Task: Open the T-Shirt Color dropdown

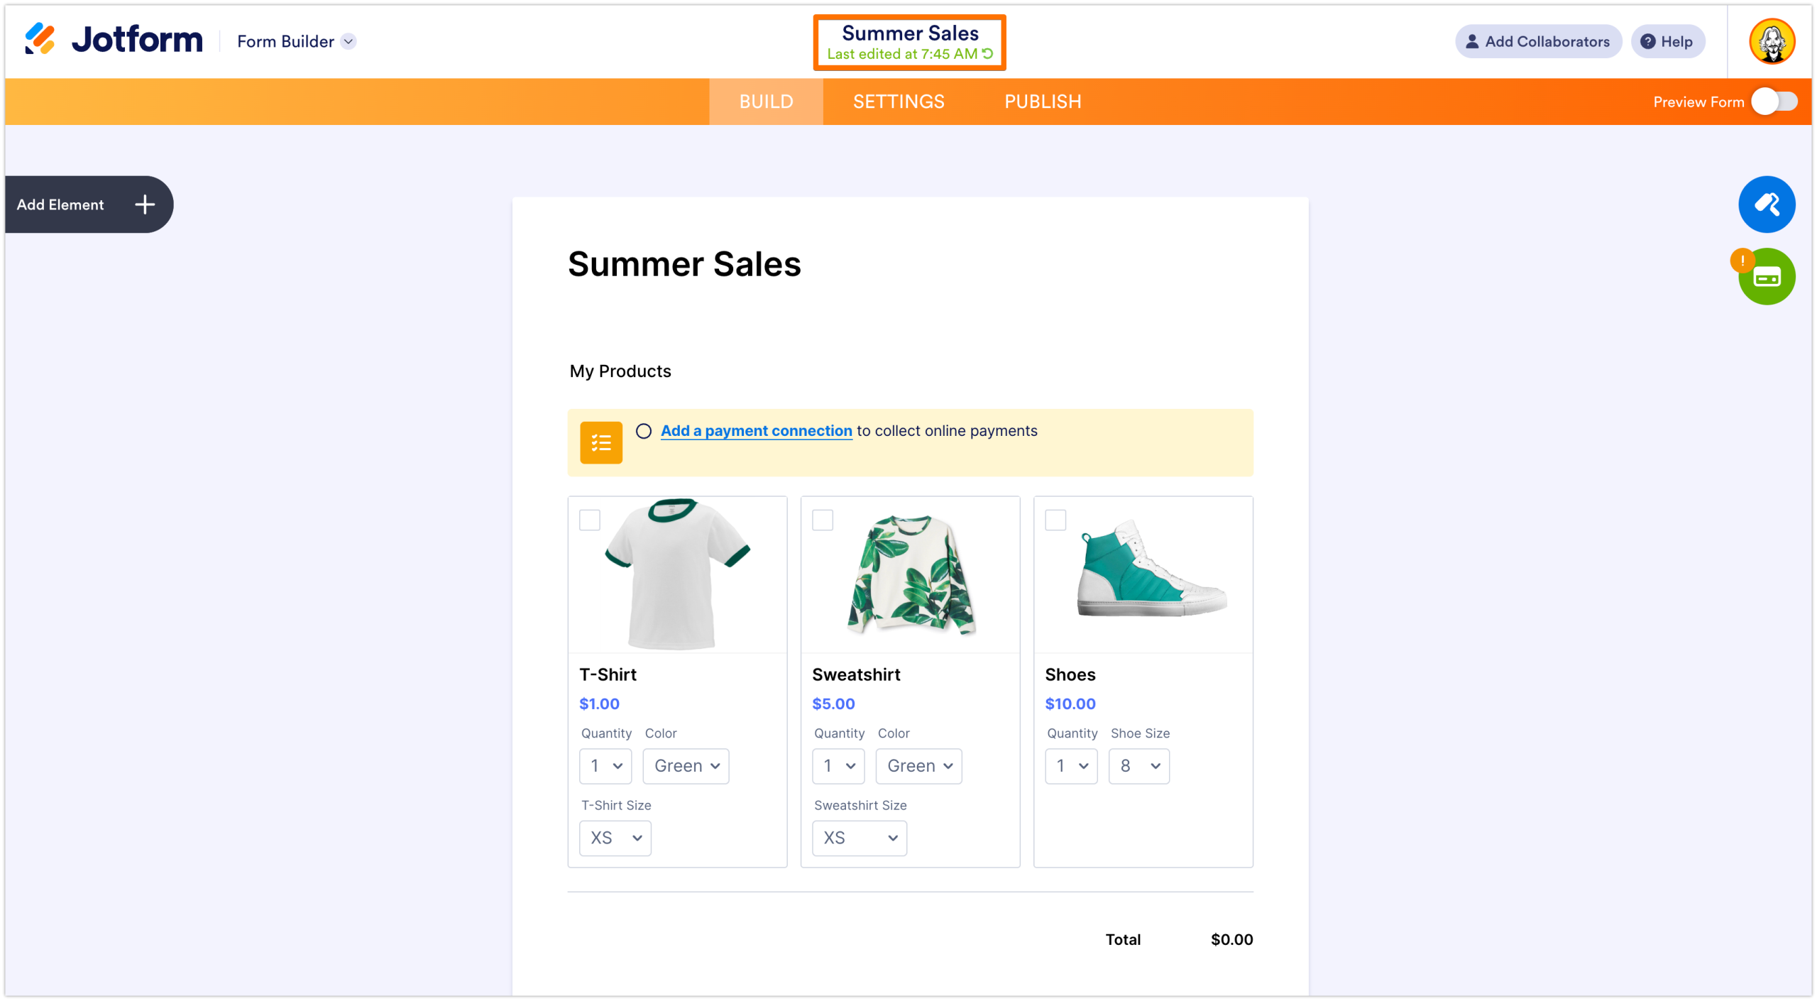Action: coord(686,765)
